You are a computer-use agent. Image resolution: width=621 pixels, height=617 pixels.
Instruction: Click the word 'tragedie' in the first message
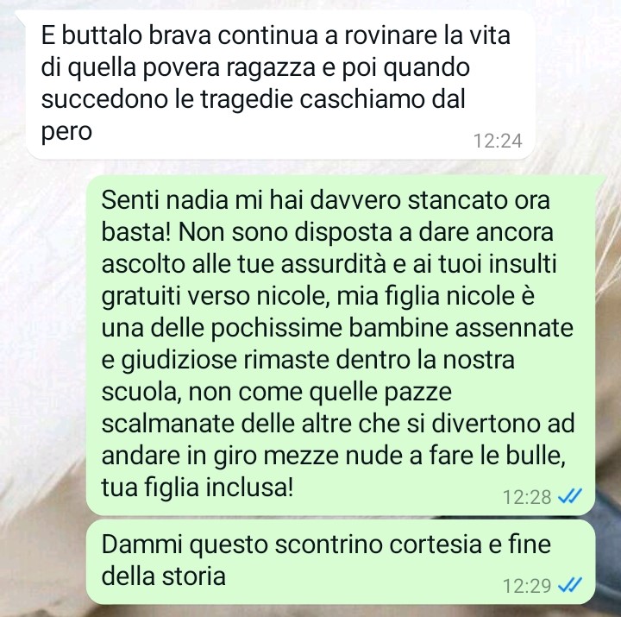coord(247,99)
